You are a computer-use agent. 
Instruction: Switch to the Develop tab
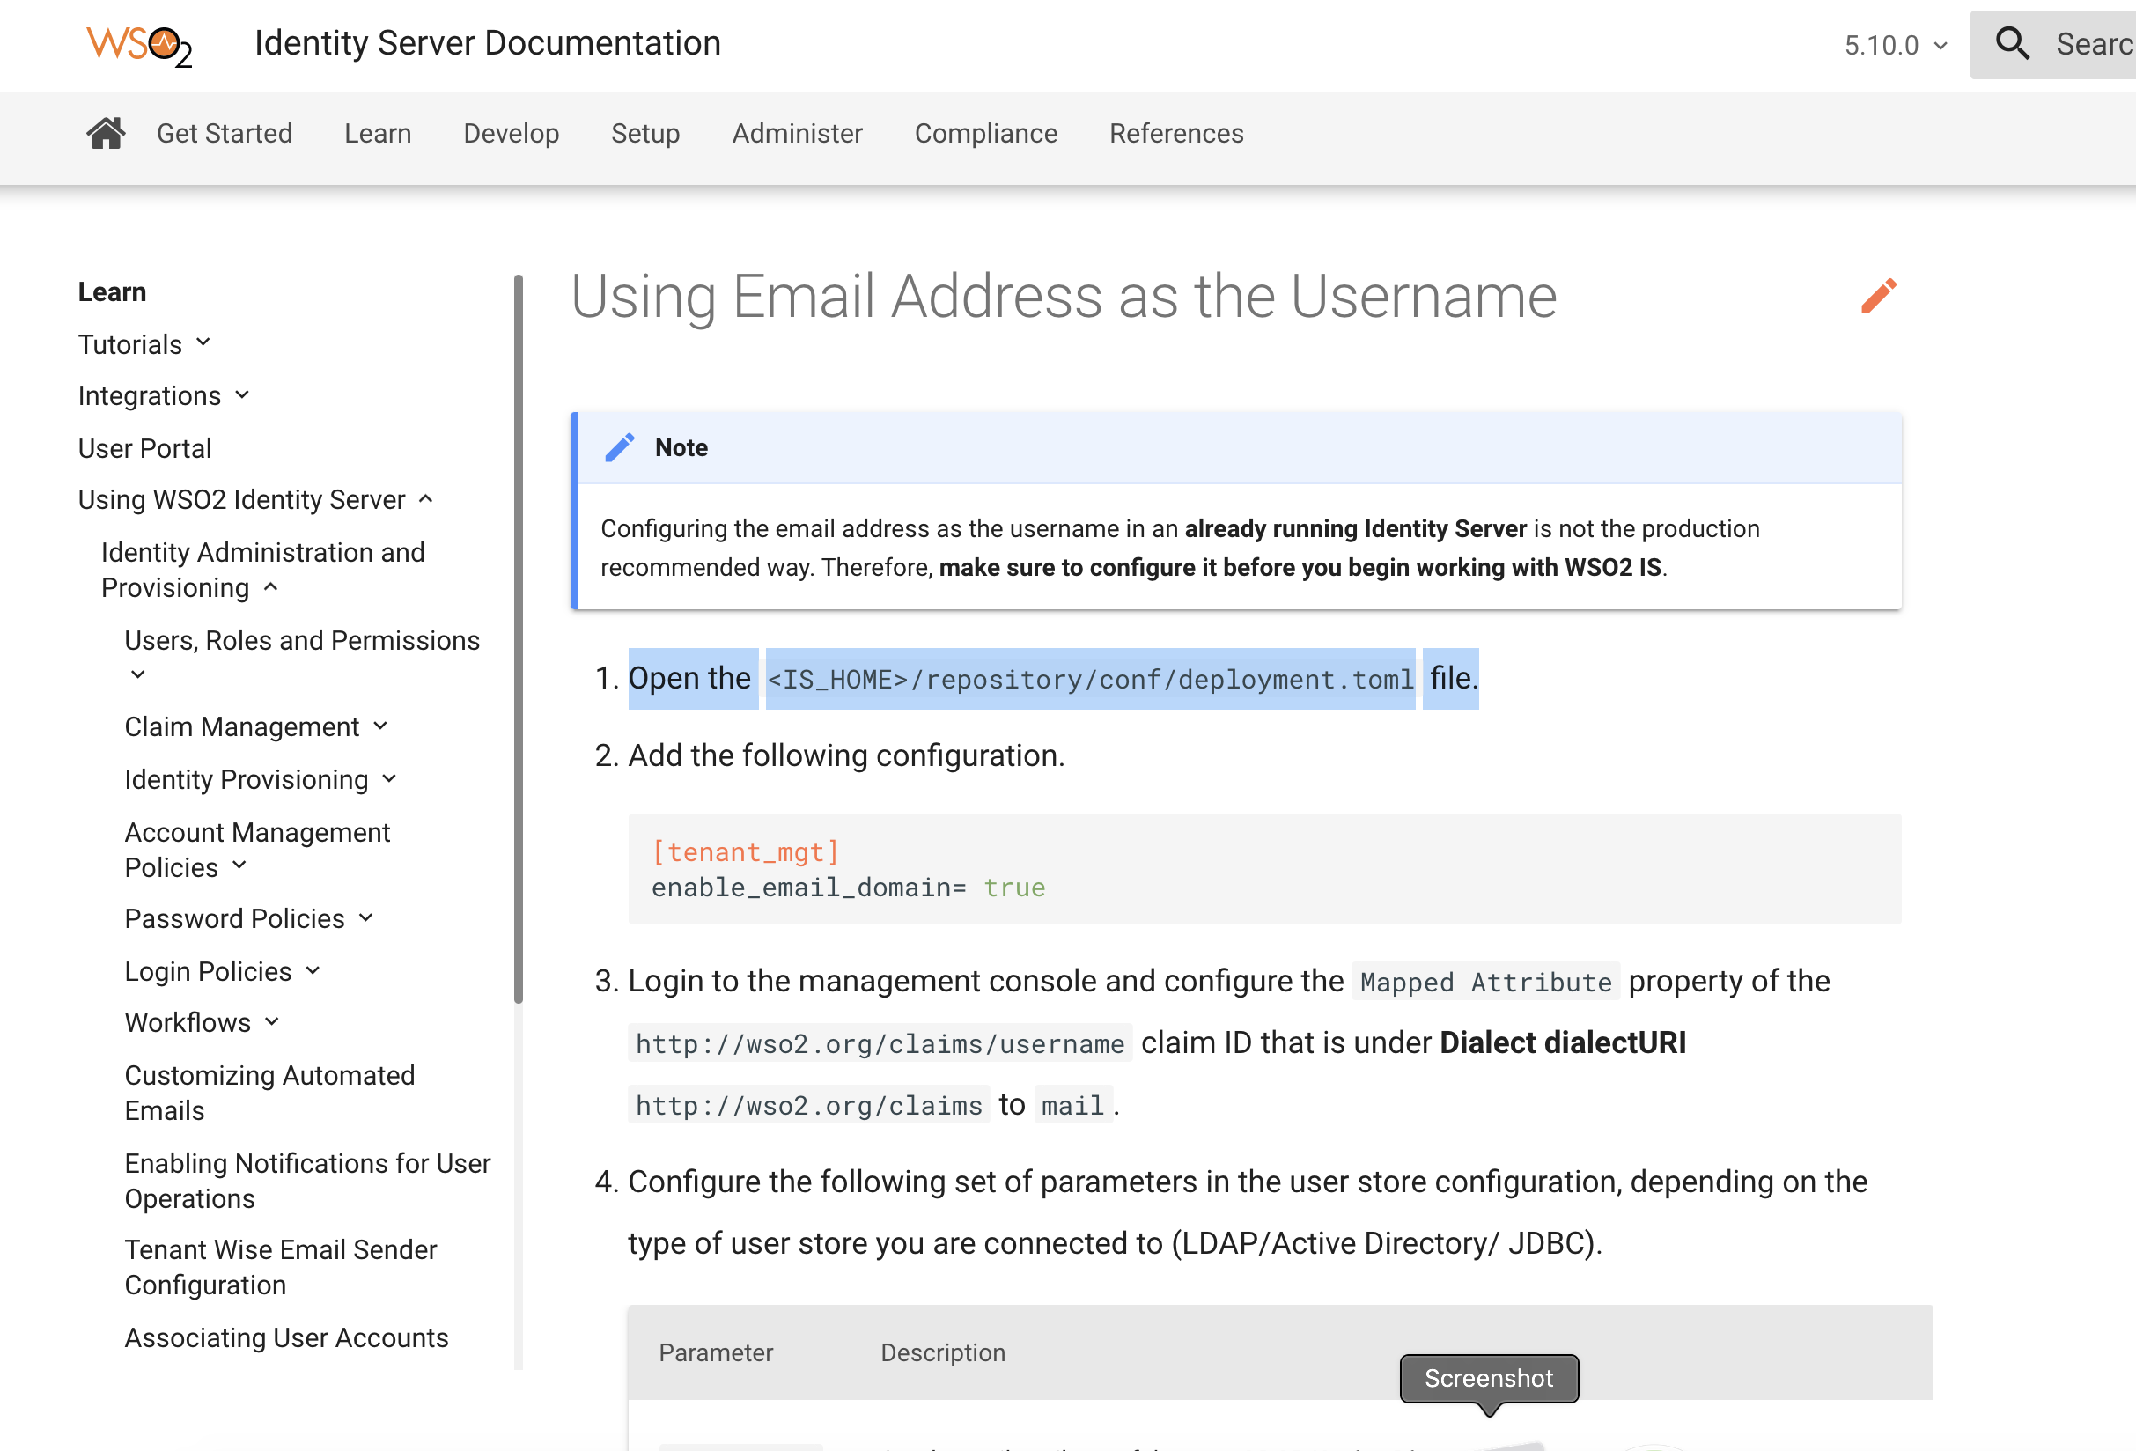(511, 133)
